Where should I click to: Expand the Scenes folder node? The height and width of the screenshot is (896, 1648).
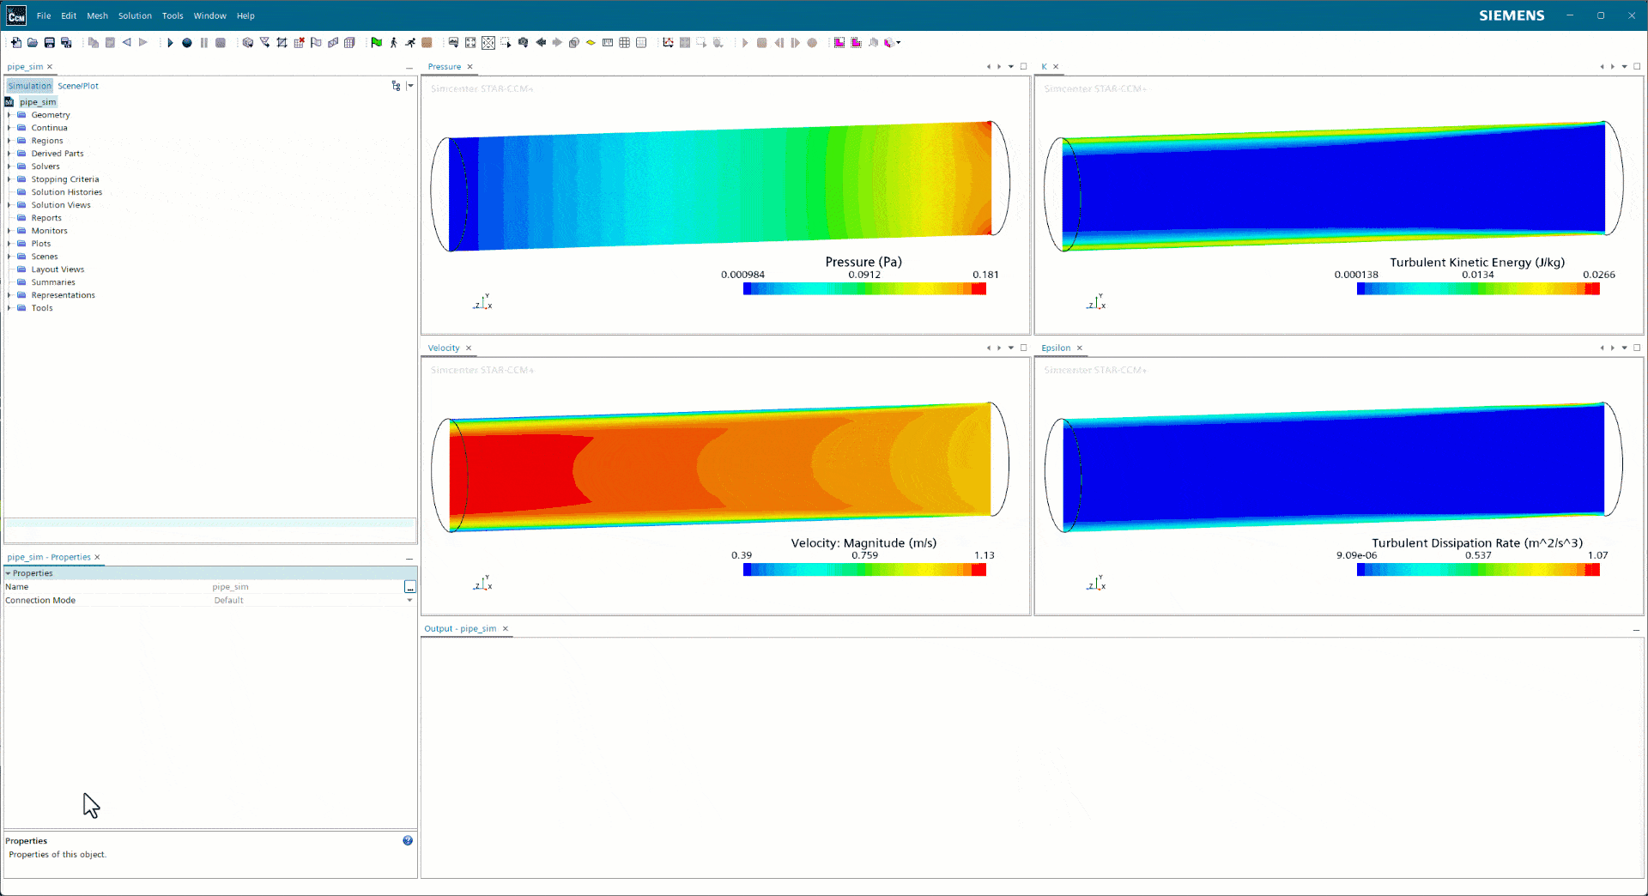tap(9, 257)
